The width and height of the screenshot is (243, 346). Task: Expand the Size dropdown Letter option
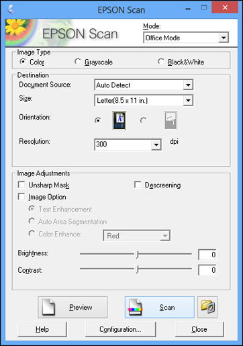[x=144, y=100]
